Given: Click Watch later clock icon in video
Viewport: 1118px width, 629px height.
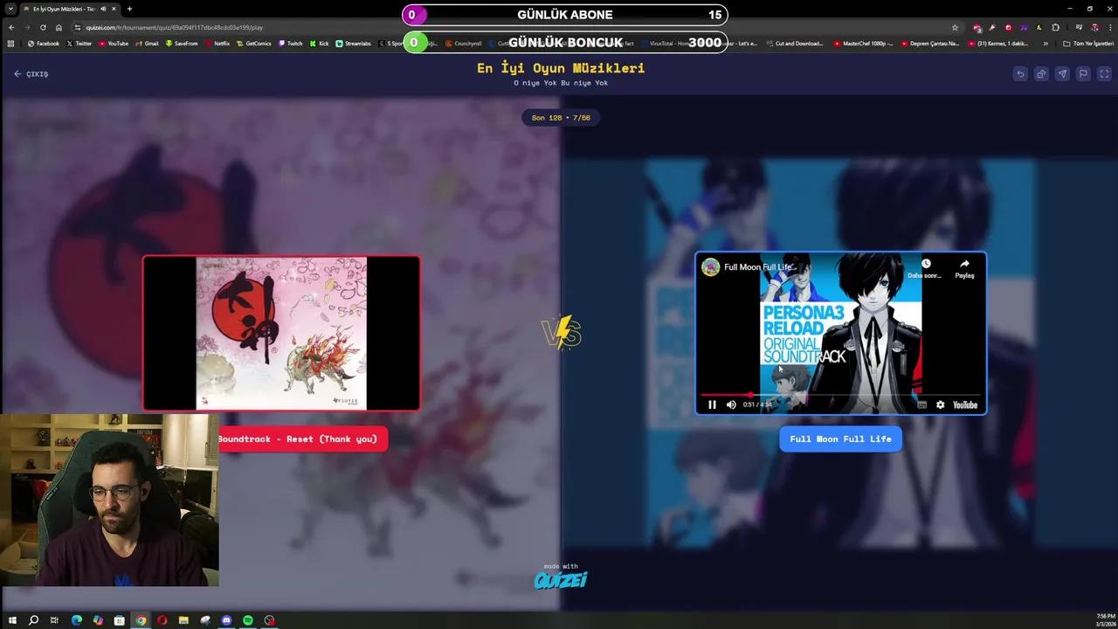Looking at the screenshot, I should [926, 264].
